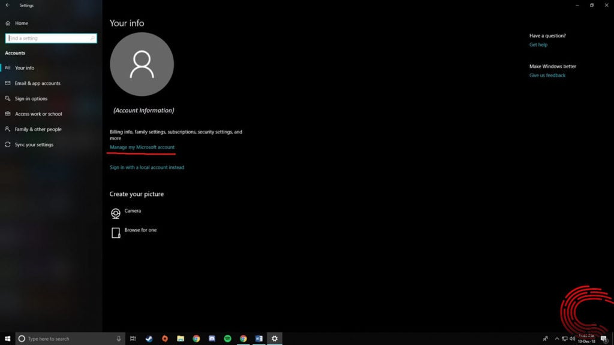Open the Action Center in system tray
The height and width of the screenshot is (345, 614).
pos(604,338)
